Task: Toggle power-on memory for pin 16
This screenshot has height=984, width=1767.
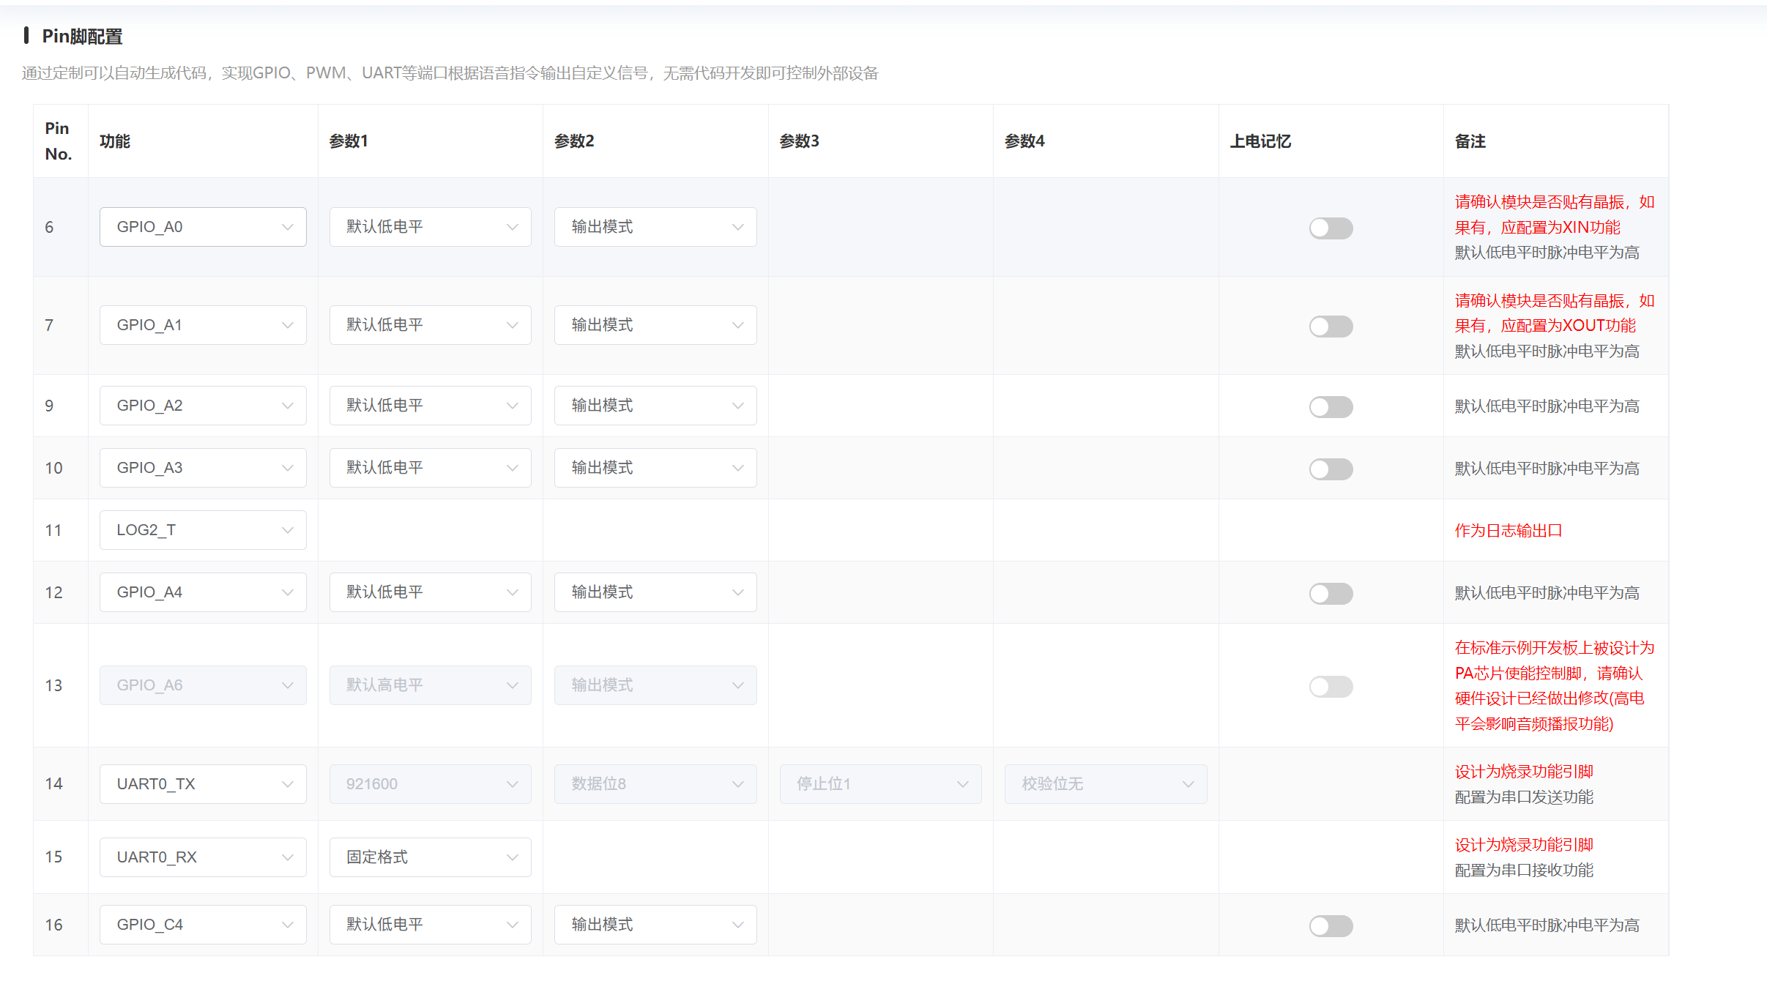Action: (x=1331, y=926)
